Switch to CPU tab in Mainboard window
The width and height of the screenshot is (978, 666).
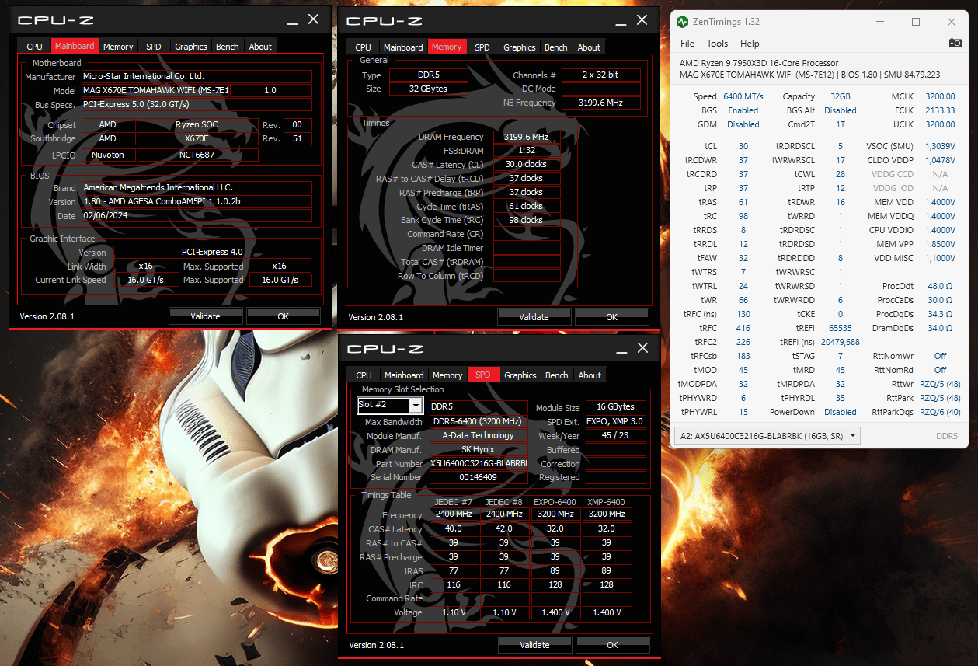[x=34, y=47]
